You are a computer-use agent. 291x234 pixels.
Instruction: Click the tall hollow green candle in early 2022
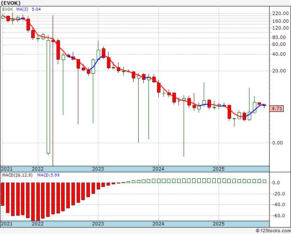(48, 97)
